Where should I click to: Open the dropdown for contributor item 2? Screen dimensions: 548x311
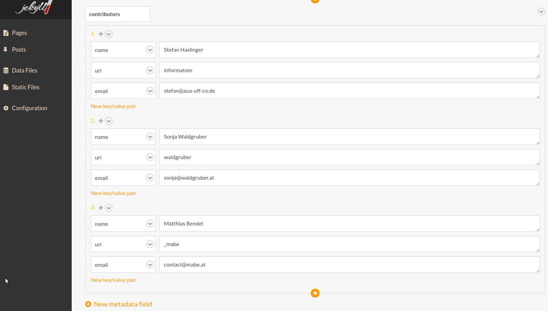109,121
